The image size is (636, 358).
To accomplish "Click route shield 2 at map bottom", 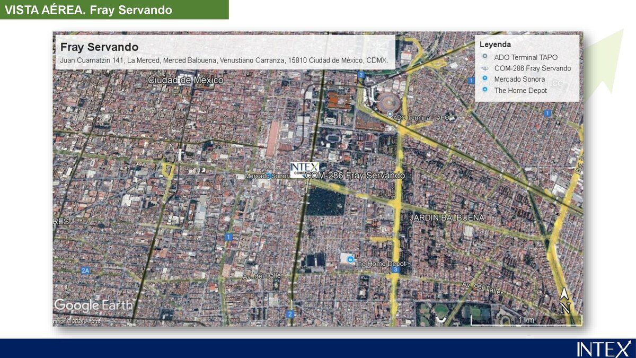I will (x=290, y=314).
